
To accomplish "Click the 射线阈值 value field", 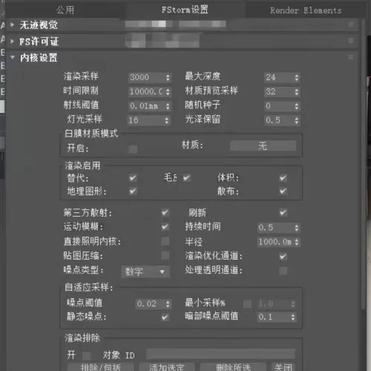I will [147, 106].
